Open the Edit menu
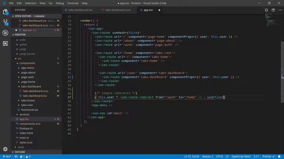 pos(19,3)
